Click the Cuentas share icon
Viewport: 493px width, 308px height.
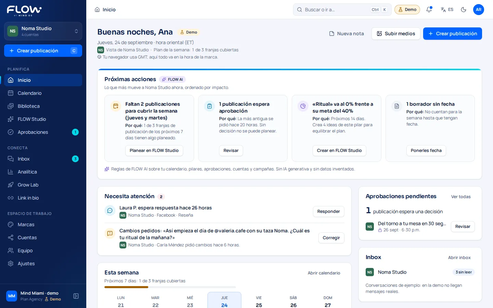[x=11, y=238]
